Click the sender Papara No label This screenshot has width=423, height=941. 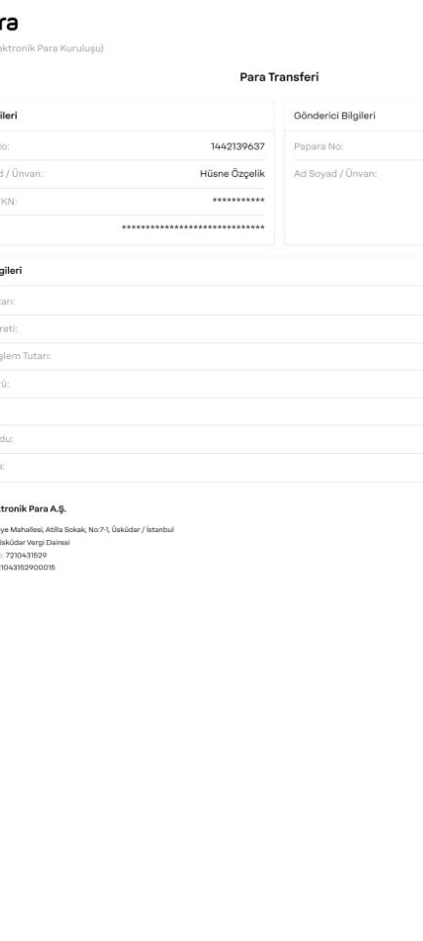click(318, 147)
